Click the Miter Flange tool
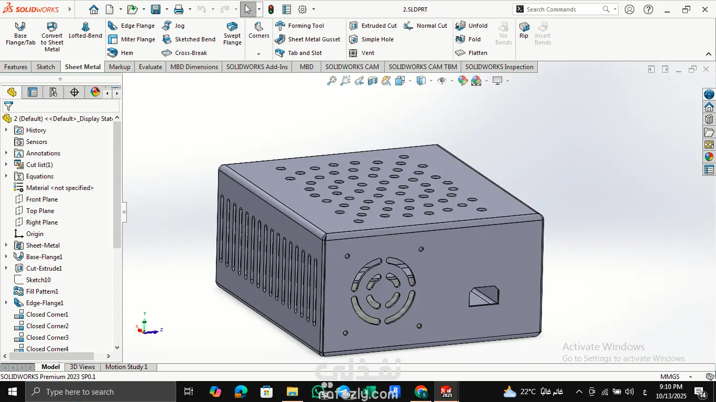 tap(132, 39)
